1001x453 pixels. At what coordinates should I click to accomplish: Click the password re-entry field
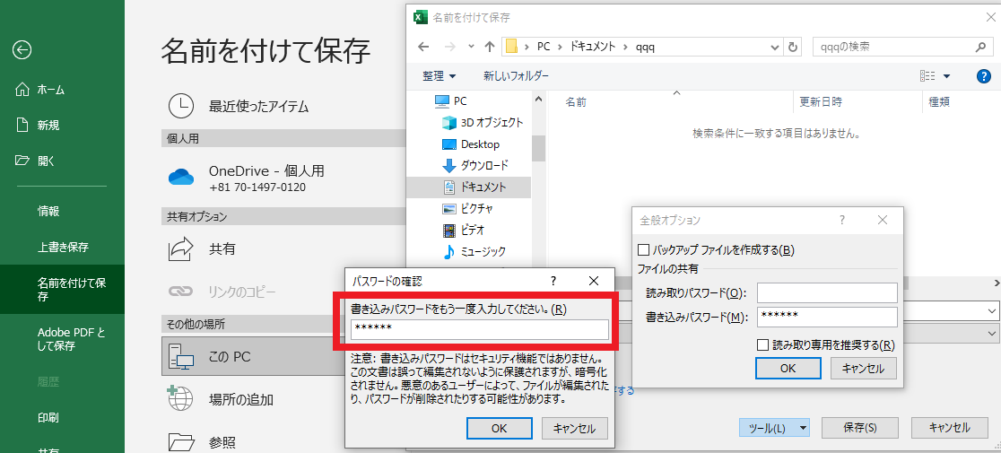[480, 329]
